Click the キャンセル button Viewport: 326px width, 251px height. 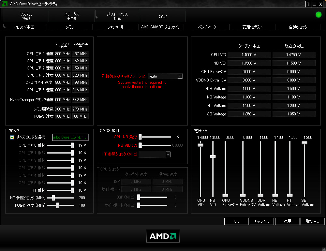262,221
